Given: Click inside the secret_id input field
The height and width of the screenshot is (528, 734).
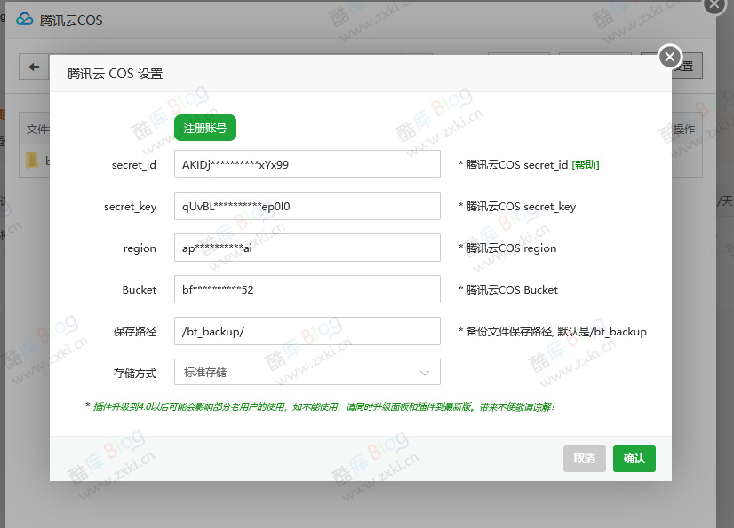Looking at the screenshot, I should 307,164.
